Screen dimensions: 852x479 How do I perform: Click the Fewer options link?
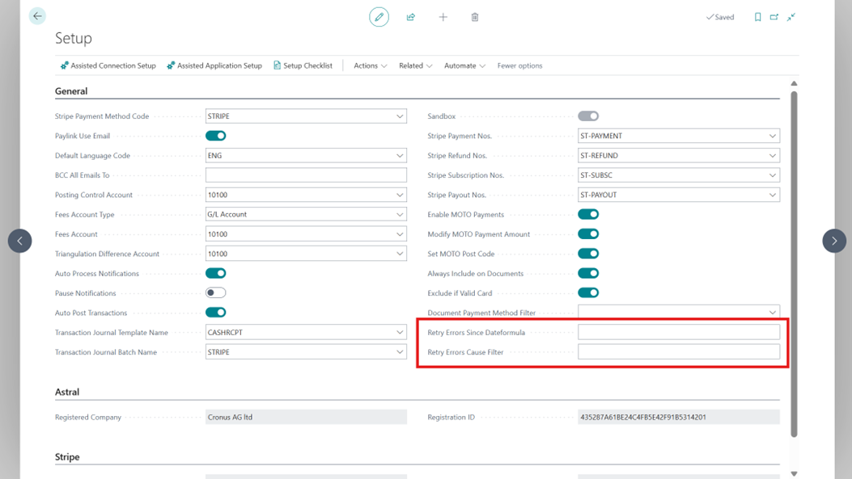point(519,65)
